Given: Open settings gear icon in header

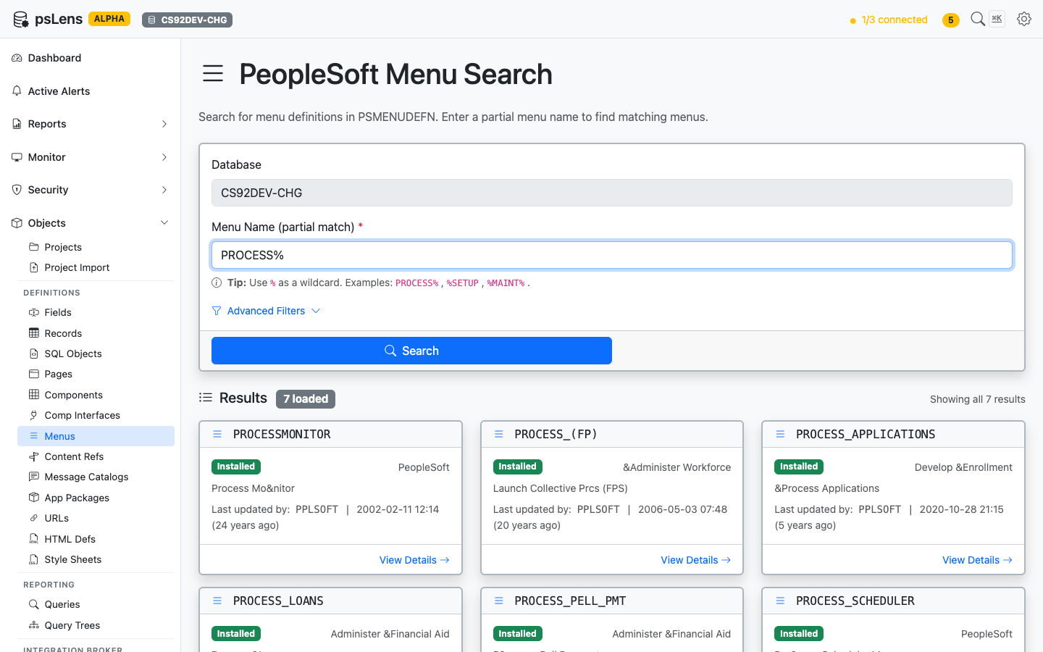Looking at the screenshot, I should (1024, 19).
